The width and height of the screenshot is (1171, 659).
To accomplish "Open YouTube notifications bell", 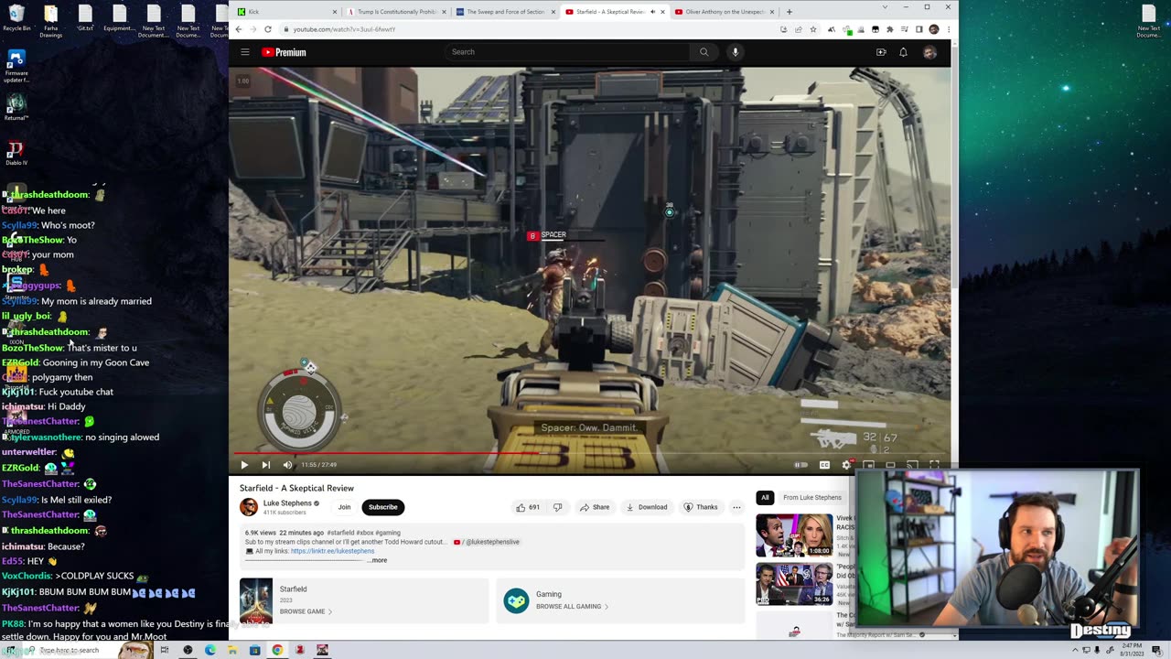I will click(903, 52).
